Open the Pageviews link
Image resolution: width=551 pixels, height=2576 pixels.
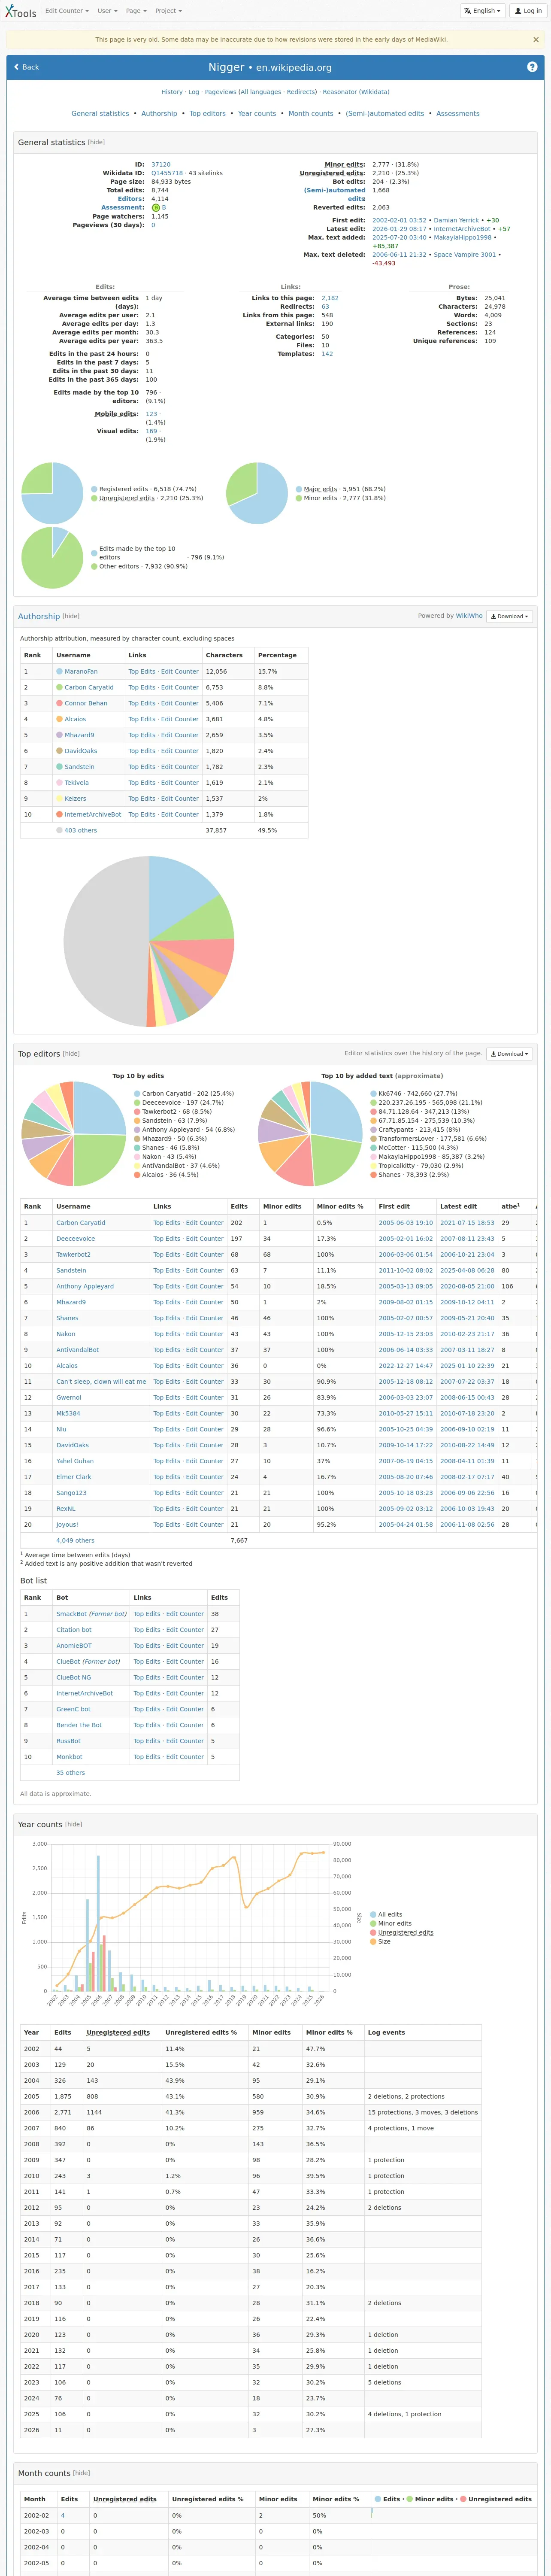pyautogui.click(x=220, y=92)
